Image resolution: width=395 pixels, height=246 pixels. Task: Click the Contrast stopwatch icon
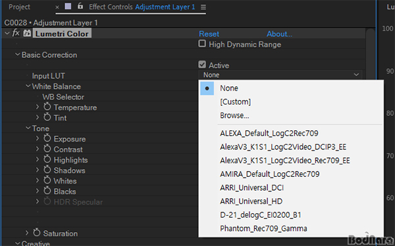[x=47, y=149]
